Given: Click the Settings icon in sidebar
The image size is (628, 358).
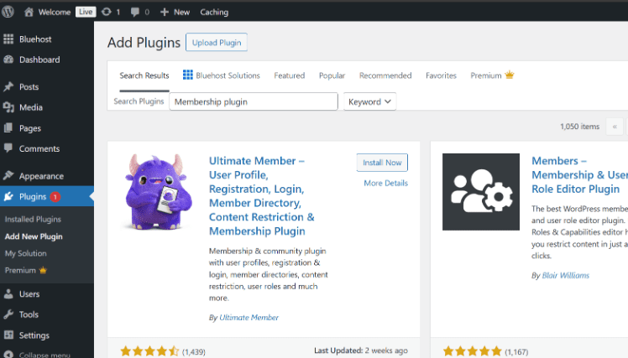Looking at the screenshot, I should click(8, 335).
